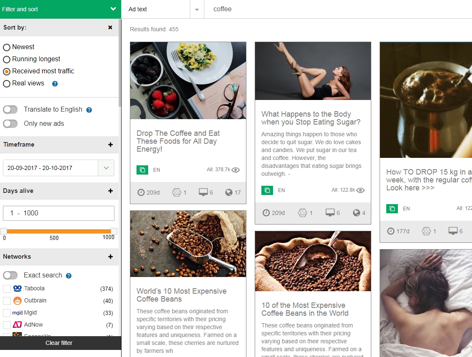Click the Clear filter button

59,343
